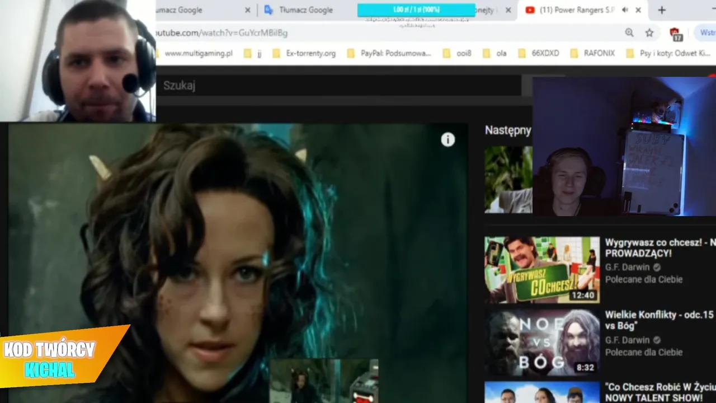Close the tab hidden behind the donation bar
This screenshot has width=716, height=403.
pyautogui.click(x=508, y=10)
